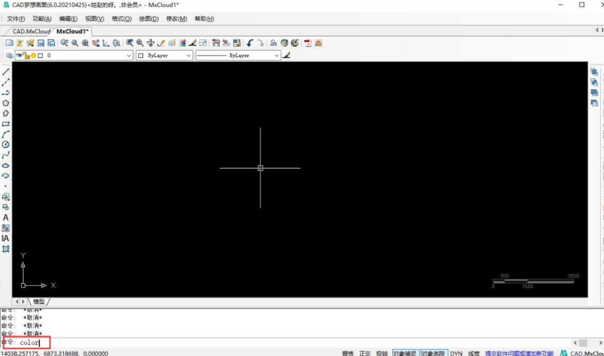This screenshot has width=604, height=356.
Task: Select the Line drawing tool
Action: pyautogui.click(x=6, y=72)
